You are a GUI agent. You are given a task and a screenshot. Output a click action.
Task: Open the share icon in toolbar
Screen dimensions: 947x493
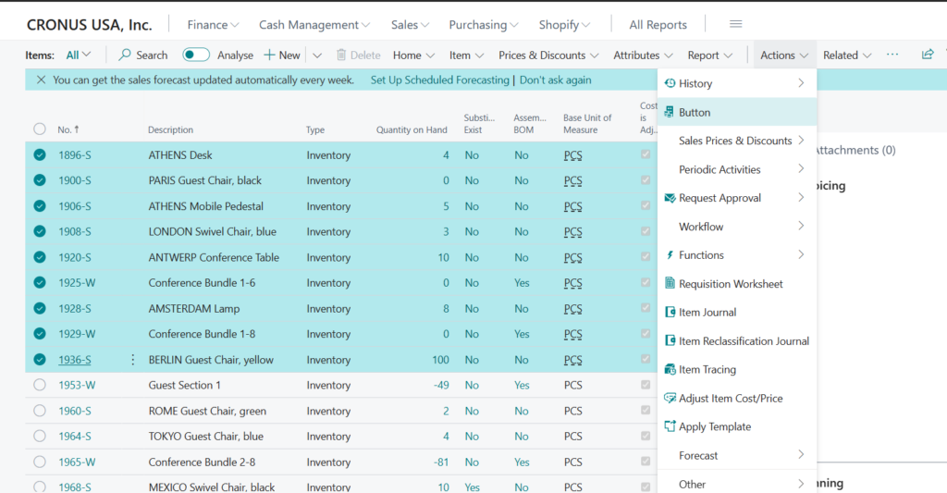pos(927,55)
